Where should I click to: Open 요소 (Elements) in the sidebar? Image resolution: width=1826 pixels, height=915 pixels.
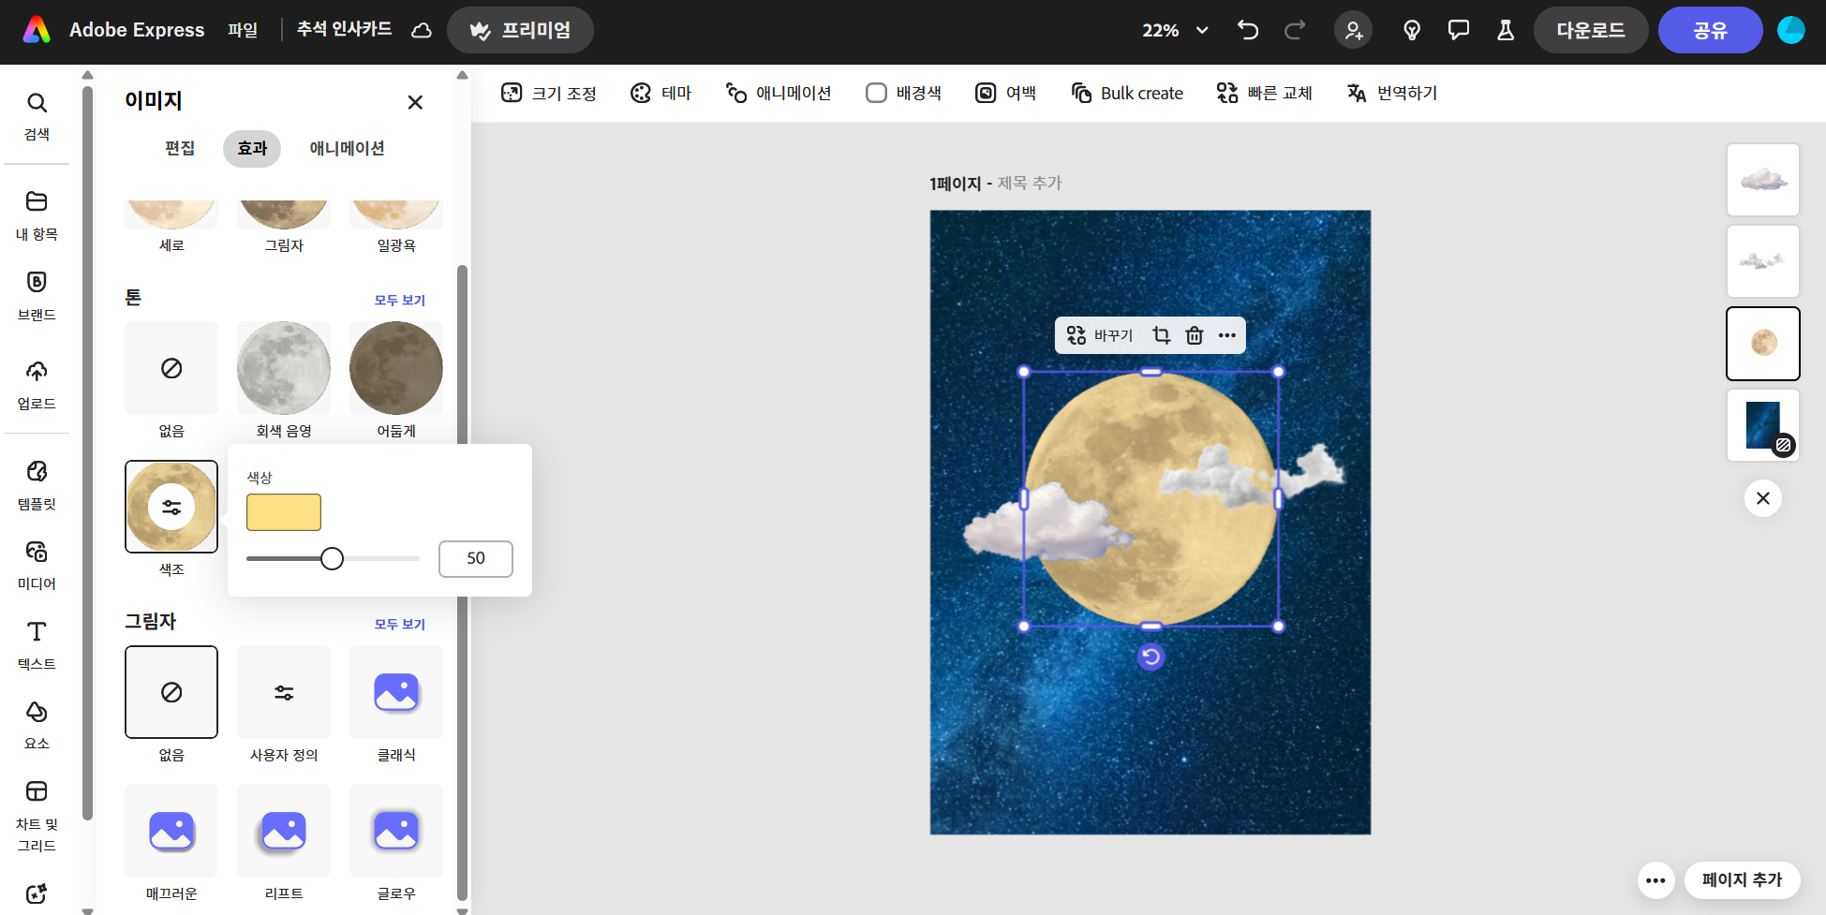pyautogui.click(x=37, y=725)
